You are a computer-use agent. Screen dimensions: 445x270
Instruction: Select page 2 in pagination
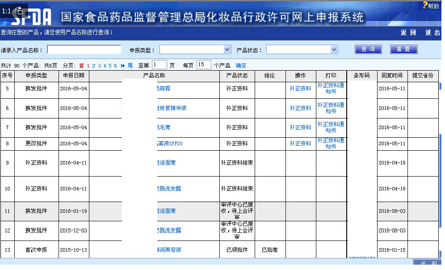click(94, 66)
